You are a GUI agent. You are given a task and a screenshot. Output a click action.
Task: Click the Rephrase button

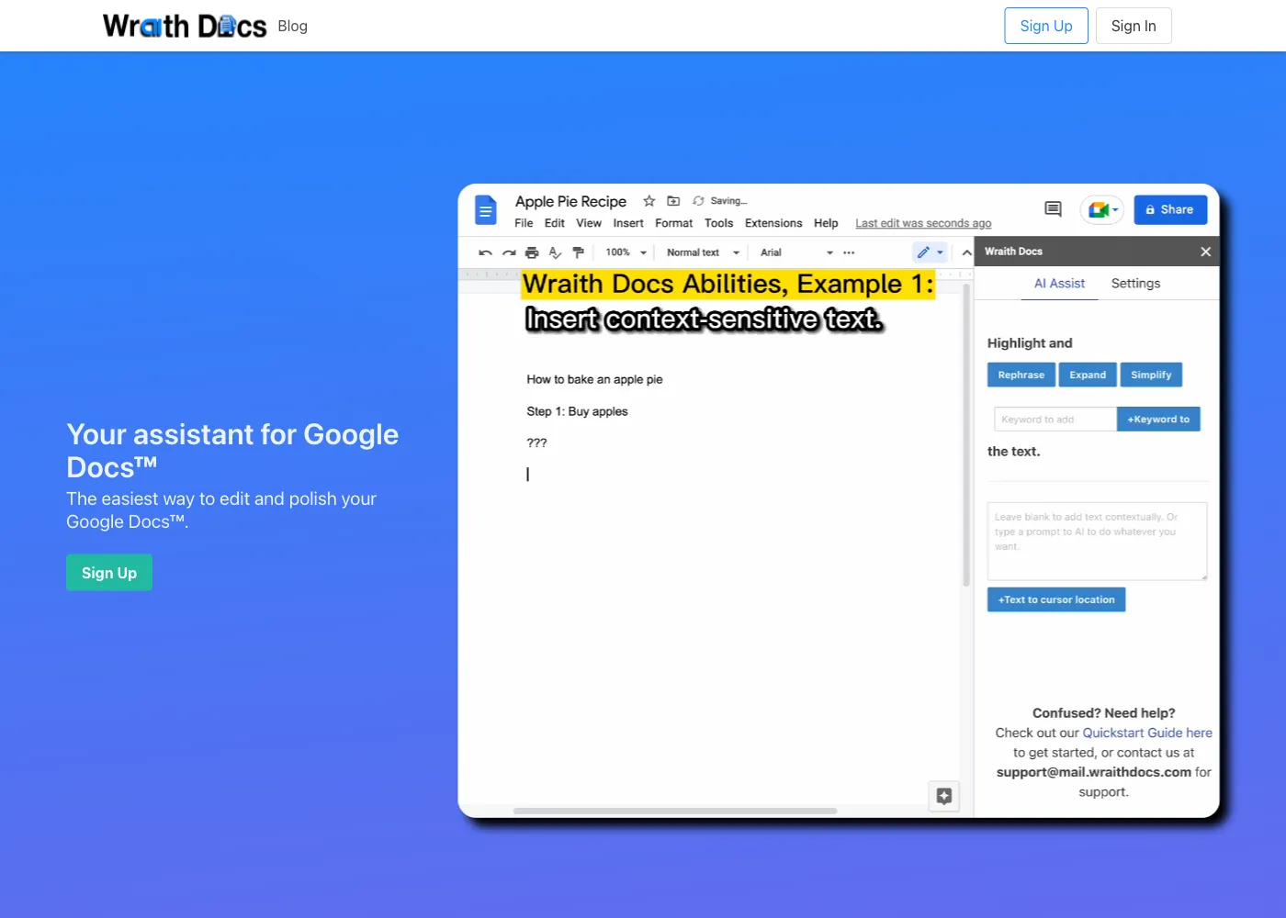(x=1021, y=375)
